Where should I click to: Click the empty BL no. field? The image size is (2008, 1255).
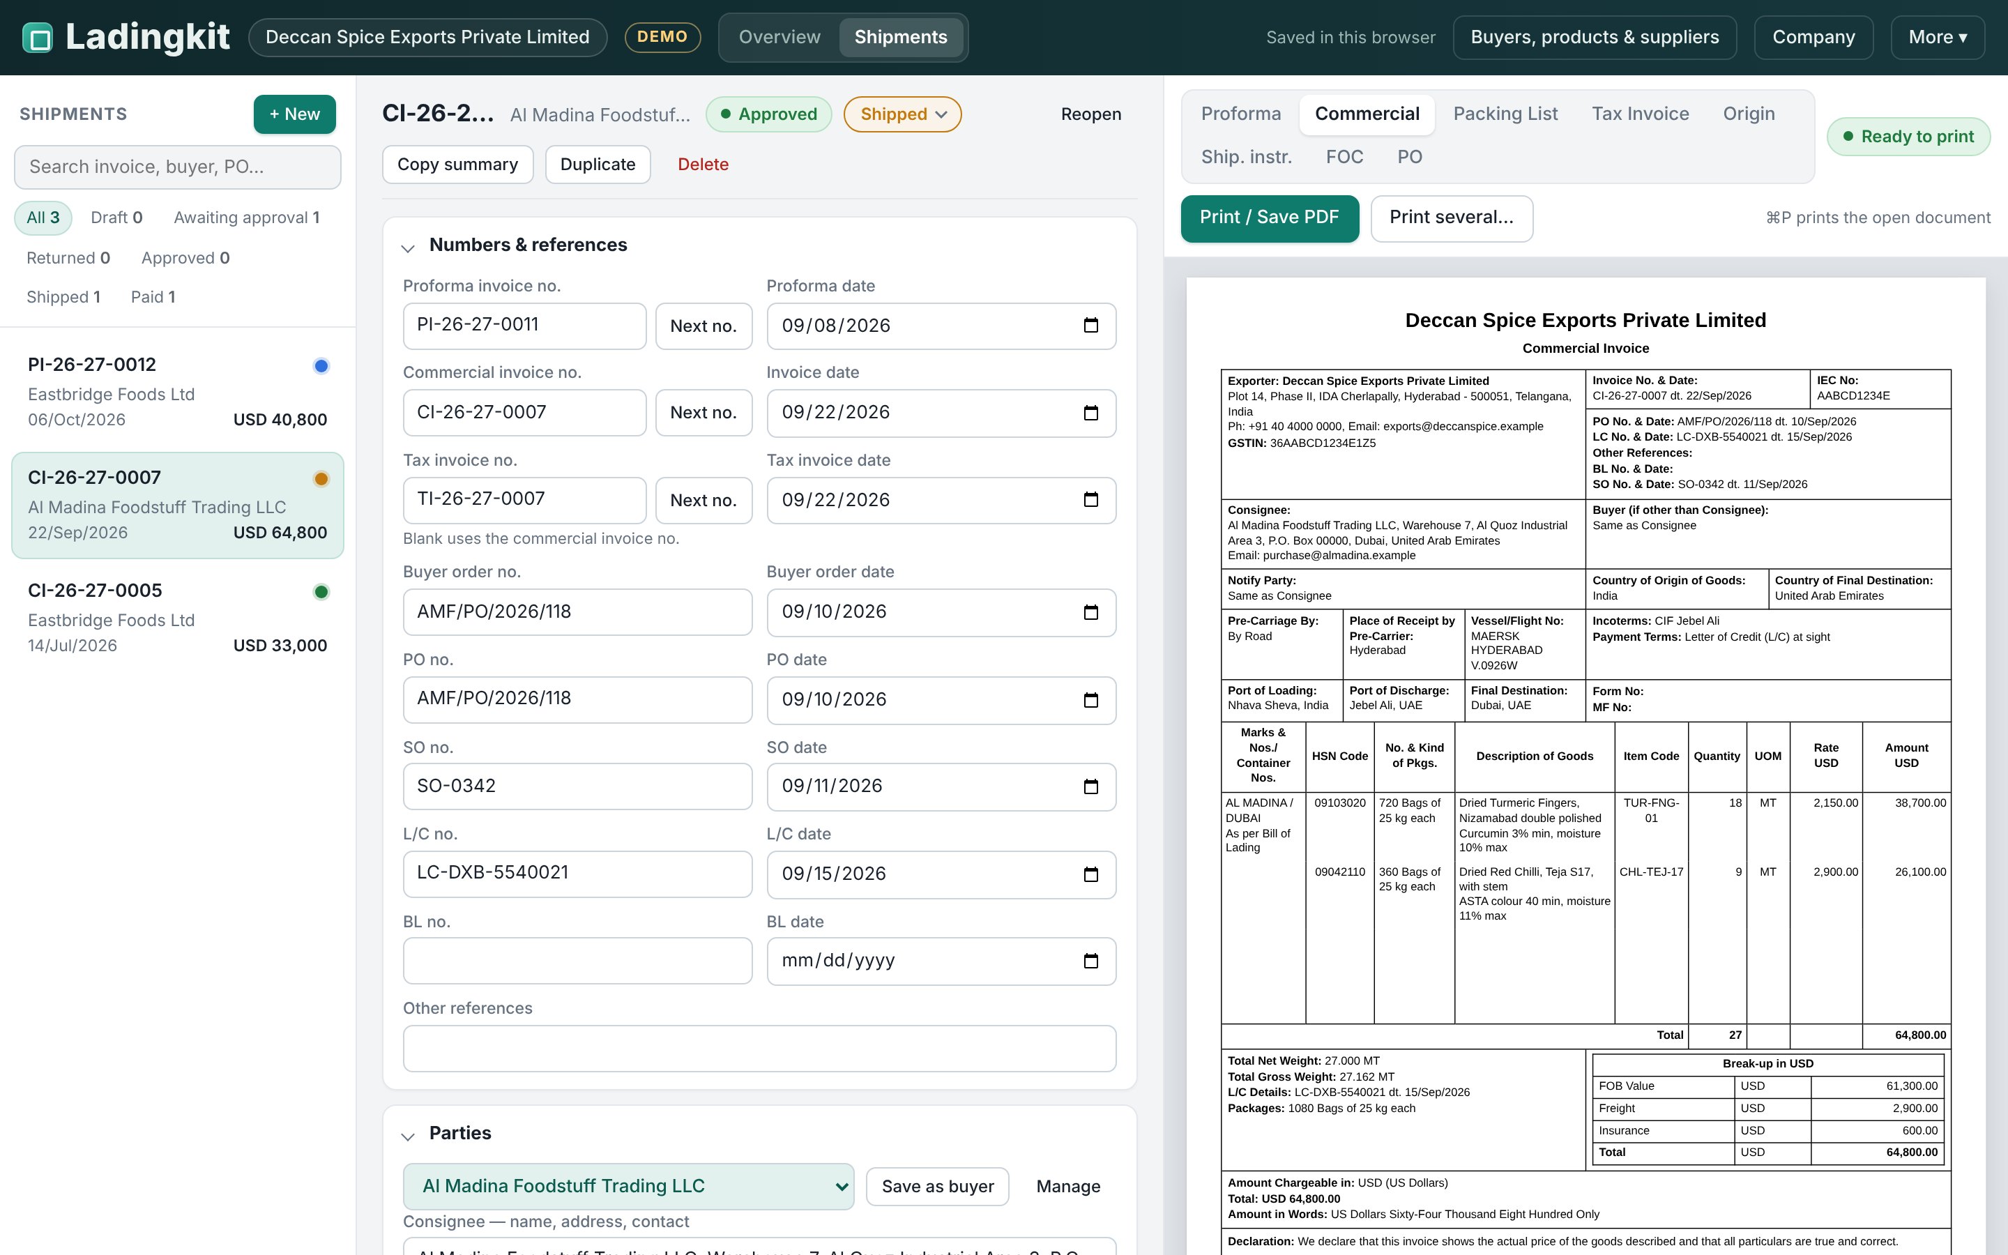[577, 961]
